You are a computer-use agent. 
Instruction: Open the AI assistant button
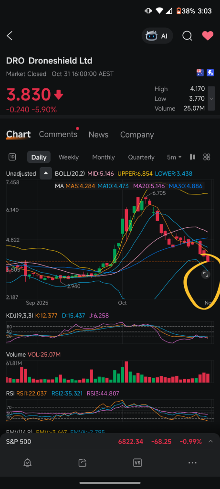tap(157, 36)
